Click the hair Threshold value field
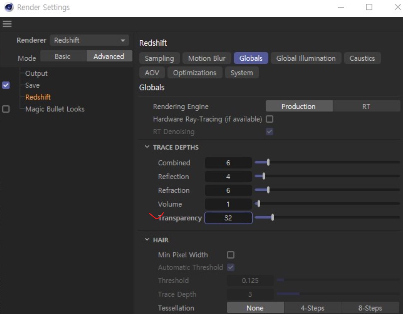Screen dimensions: 403x314 click(x=250, y=281)
